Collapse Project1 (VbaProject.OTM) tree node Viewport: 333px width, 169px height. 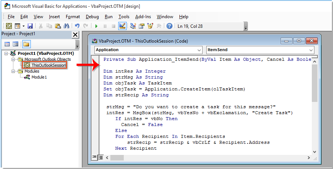6,53
